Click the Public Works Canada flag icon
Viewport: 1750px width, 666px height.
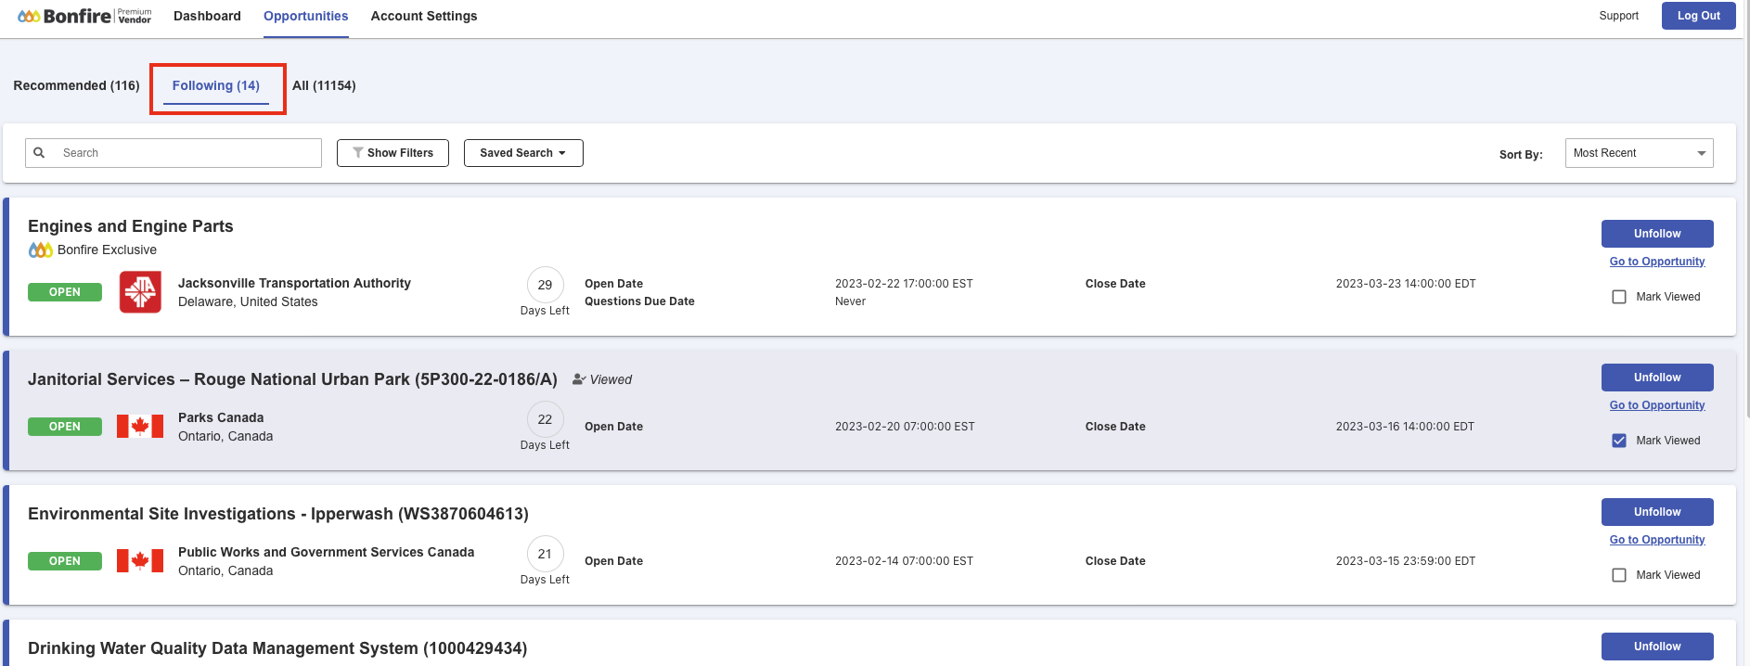click(x=140, y=561)
